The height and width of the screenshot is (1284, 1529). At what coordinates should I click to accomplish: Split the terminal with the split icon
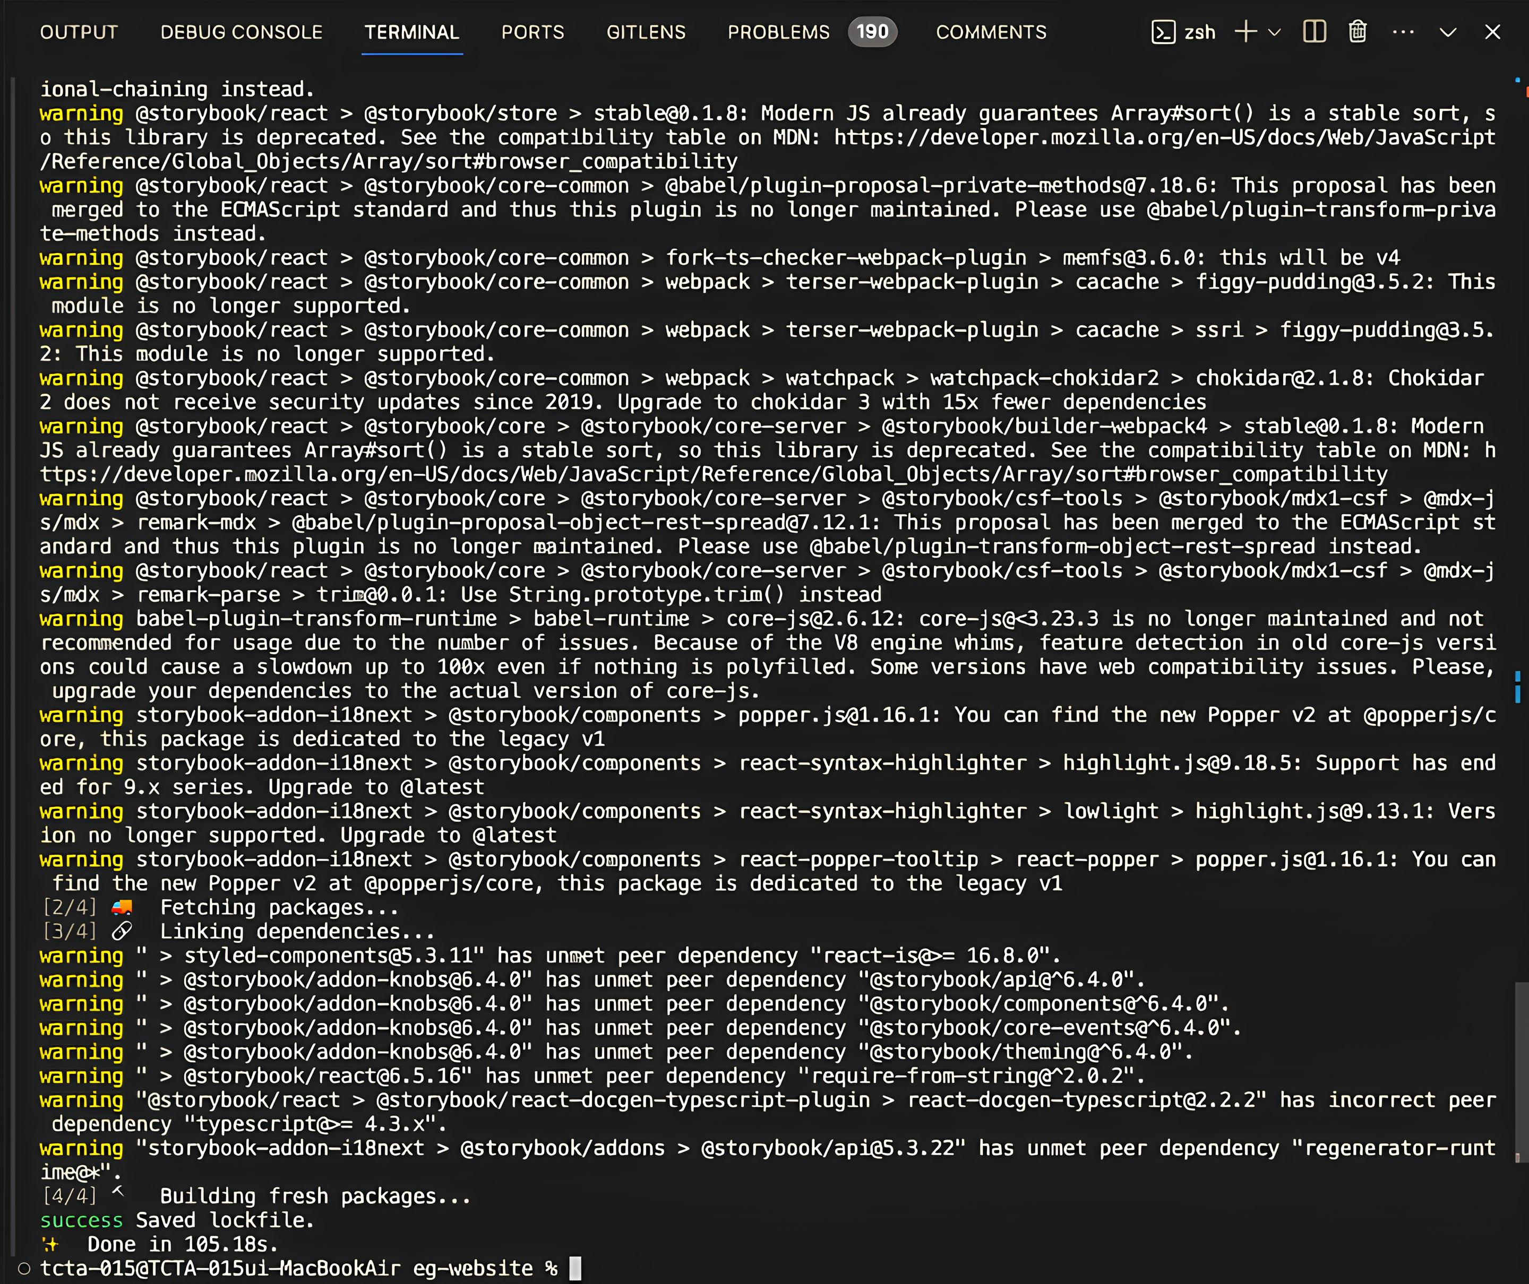click(x=1314, y=32)
